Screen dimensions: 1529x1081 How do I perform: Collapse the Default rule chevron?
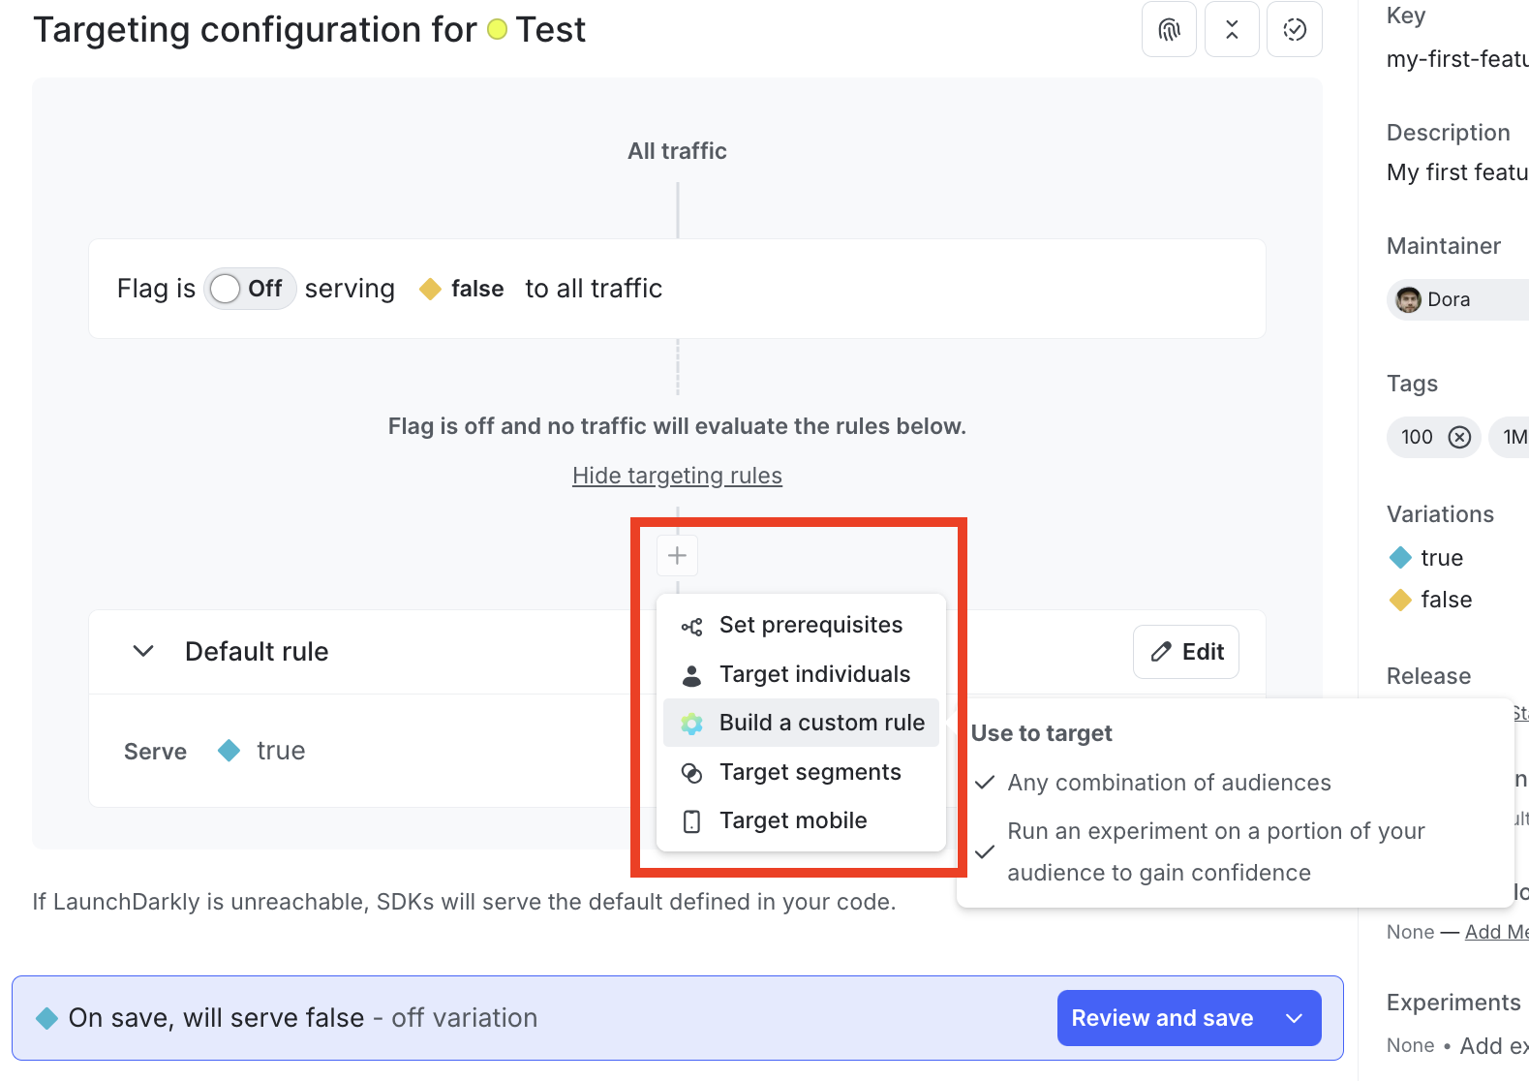143,652
